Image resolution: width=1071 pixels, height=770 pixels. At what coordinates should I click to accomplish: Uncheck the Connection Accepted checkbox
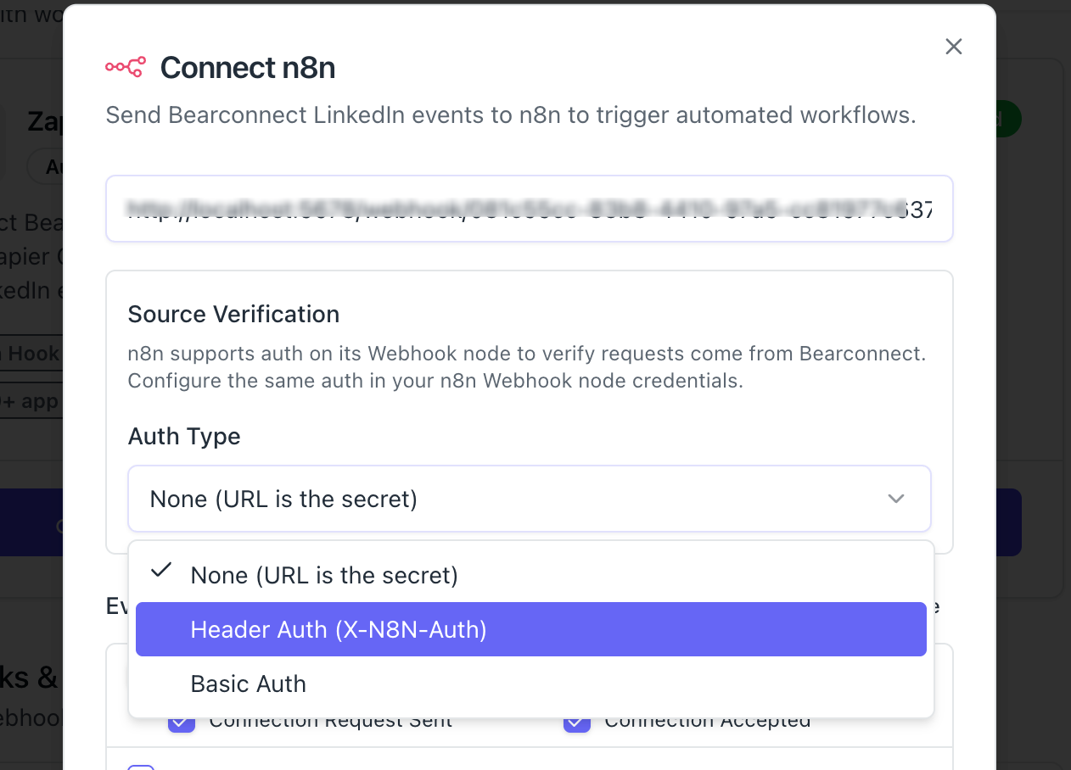coord(577,723)
